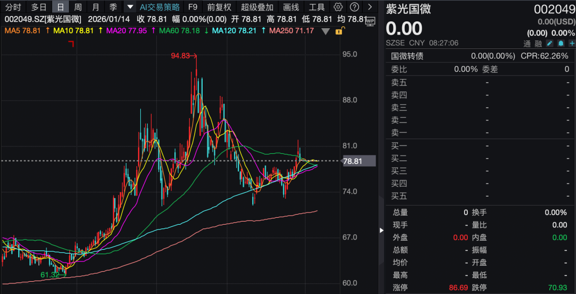Click the 通 stock connect badge
The image size is (576, 294).
(x=527, y=43)
